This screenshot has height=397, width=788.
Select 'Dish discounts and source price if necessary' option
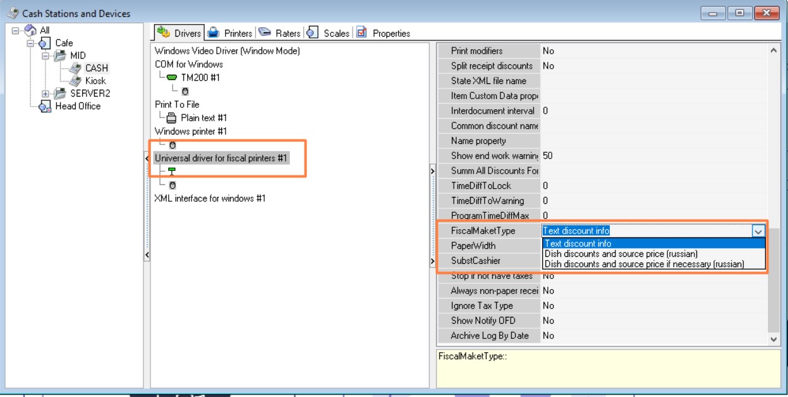click(644, 264)
